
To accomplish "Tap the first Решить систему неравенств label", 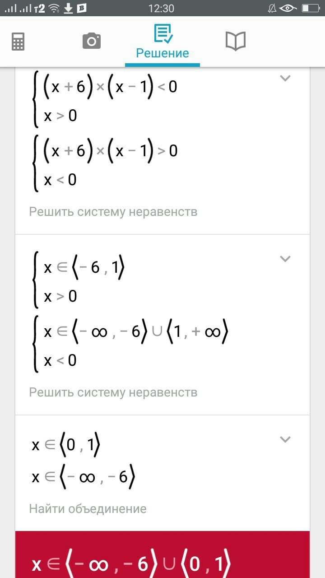I will 113,211.
